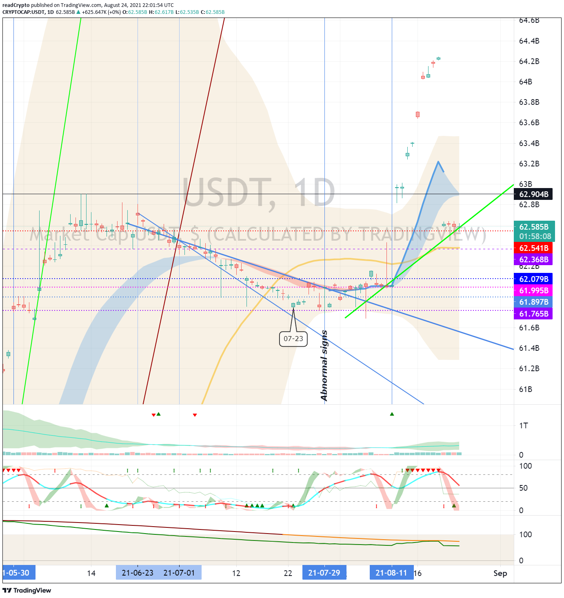Click the CRYPTOCAP:USDT symbol text

click(x=24, y=12)
